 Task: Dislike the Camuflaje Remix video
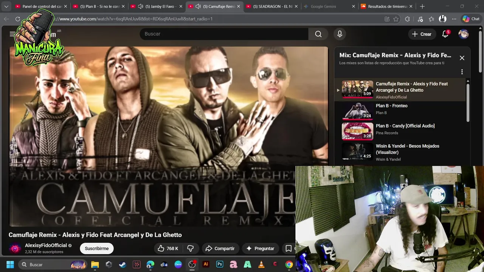191,248
